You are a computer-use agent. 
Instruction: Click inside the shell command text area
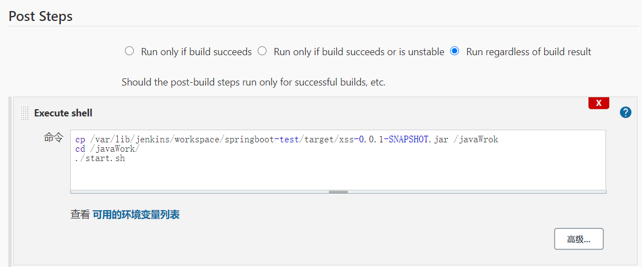(338, 160)
